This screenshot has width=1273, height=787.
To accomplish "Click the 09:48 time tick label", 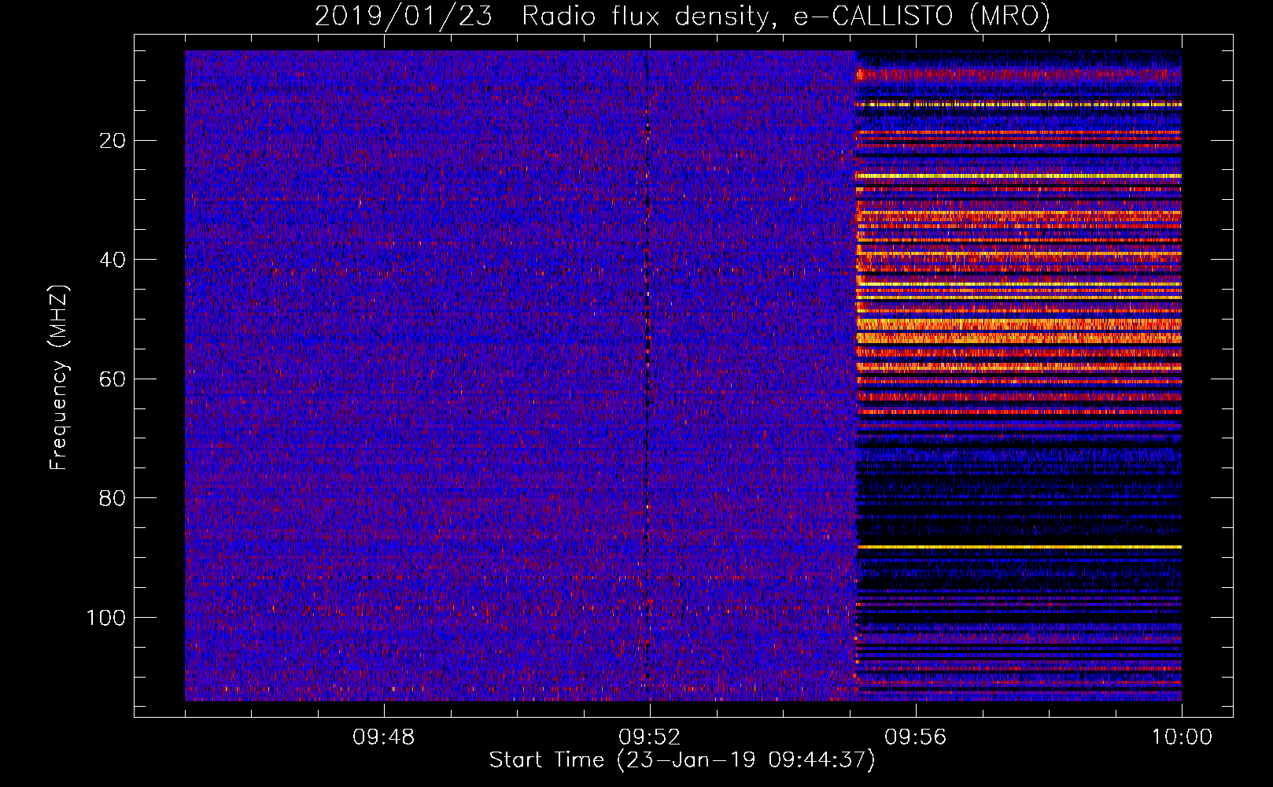I will pos(384,737).
